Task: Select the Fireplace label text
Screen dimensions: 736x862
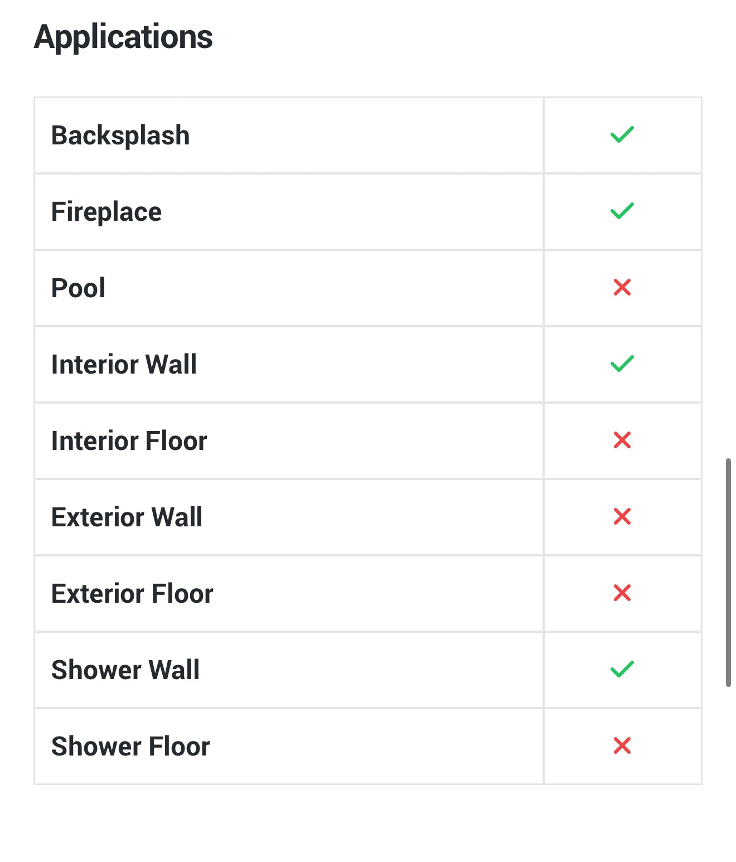Action: point(106,212)
